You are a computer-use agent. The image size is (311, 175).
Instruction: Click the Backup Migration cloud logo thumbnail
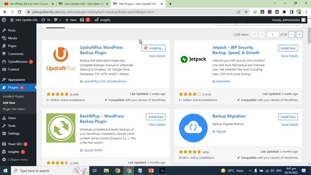[x=193, y=128]
